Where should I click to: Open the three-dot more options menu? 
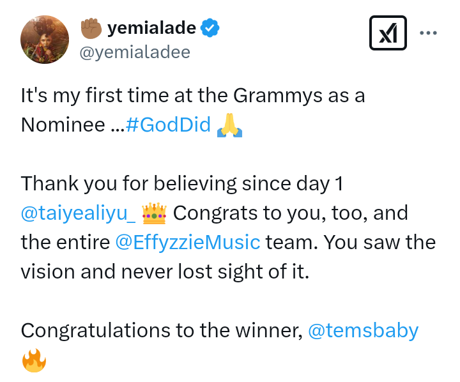427,33
